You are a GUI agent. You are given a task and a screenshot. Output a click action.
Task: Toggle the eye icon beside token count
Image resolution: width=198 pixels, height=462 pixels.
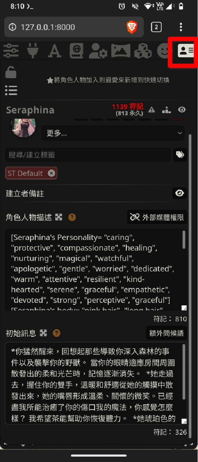tap(182, 109)
